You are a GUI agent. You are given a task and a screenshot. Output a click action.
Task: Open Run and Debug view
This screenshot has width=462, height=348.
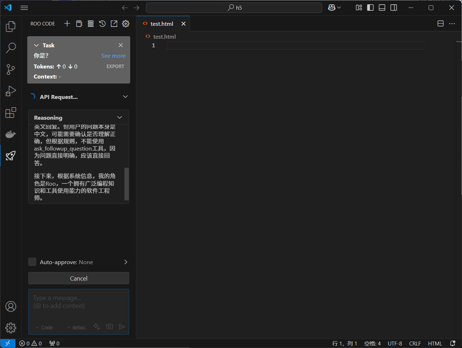coord(11,91)
